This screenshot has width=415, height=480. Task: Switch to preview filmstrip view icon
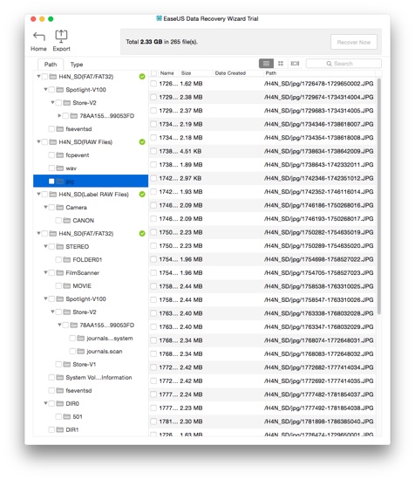[295, 64]
